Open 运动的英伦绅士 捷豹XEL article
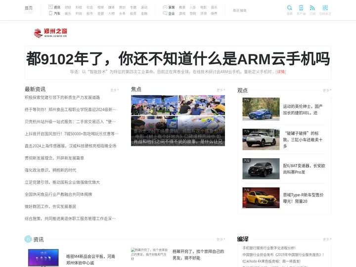This screenshot has height=267, width=356. pyautogui.click(x=303, y=109)
